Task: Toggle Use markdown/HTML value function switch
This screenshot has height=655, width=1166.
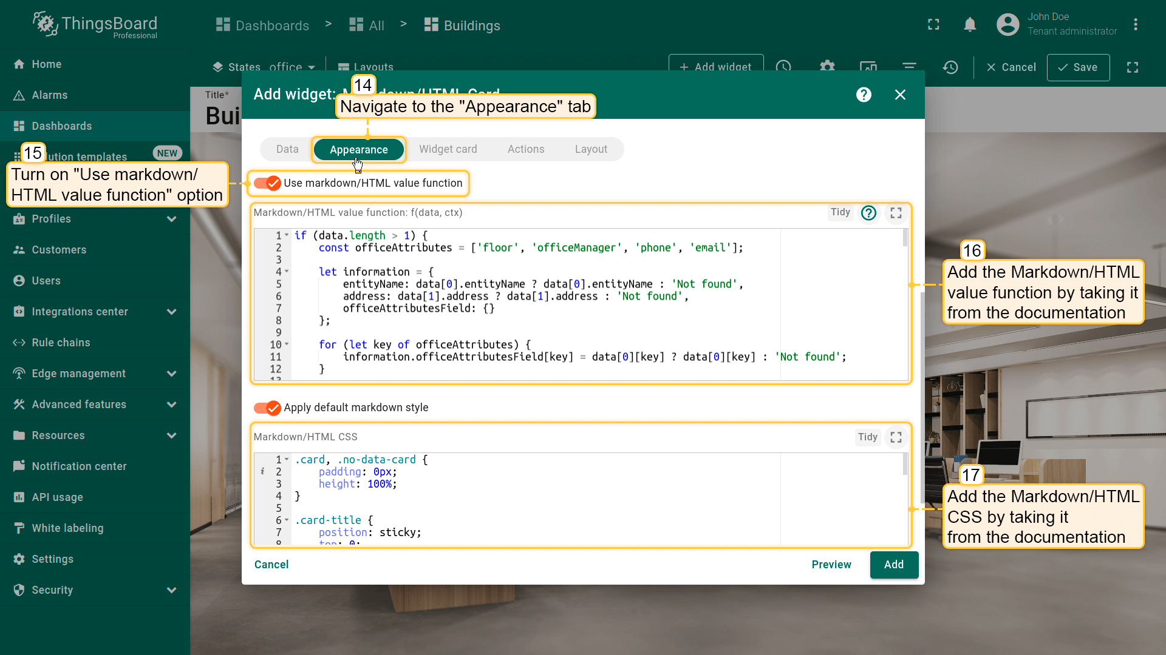Action: point(267,183)
